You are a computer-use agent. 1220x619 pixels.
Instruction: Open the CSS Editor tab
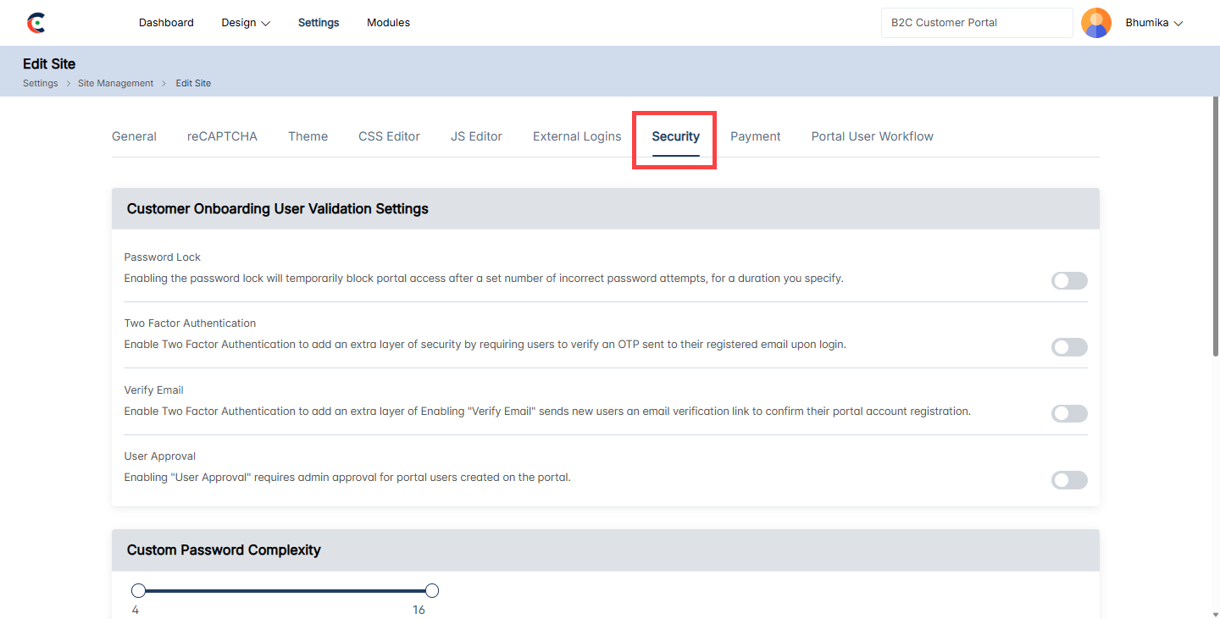click(389, 136)
